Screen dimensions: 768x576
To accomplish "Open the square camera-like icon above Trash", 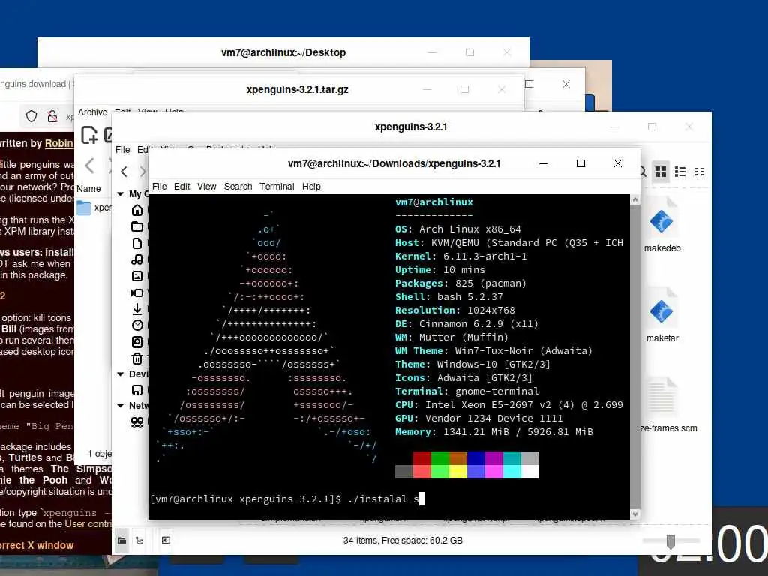I will pyautogui.click(x=137, y=341).
